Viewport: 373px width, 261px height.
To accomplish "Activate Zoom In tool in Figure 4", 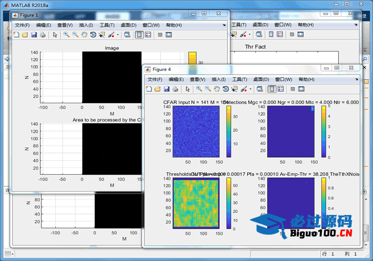I will [x=199, y=89].
